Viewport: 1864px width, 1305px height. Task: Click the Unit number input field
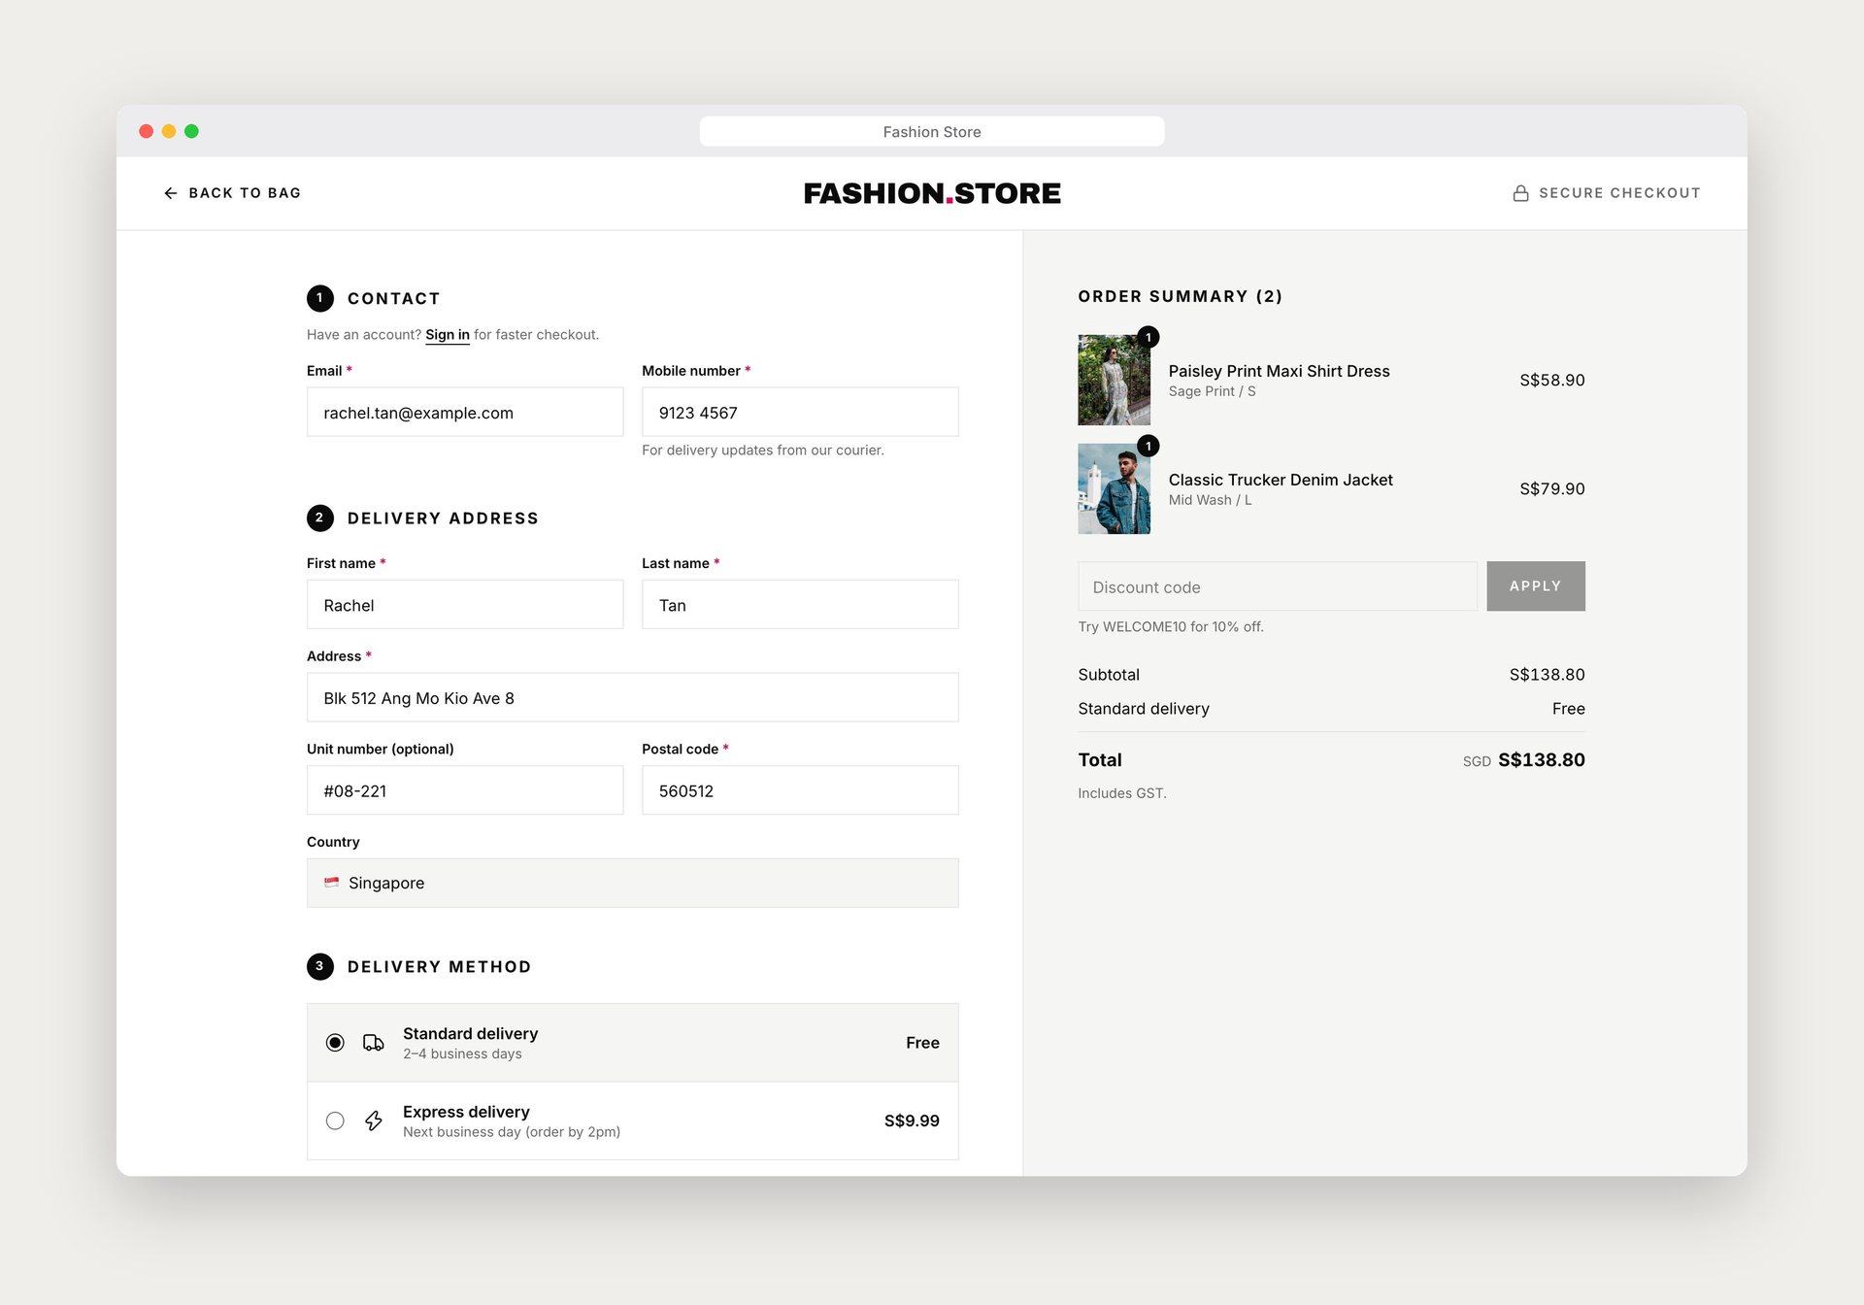coord(465,790)
